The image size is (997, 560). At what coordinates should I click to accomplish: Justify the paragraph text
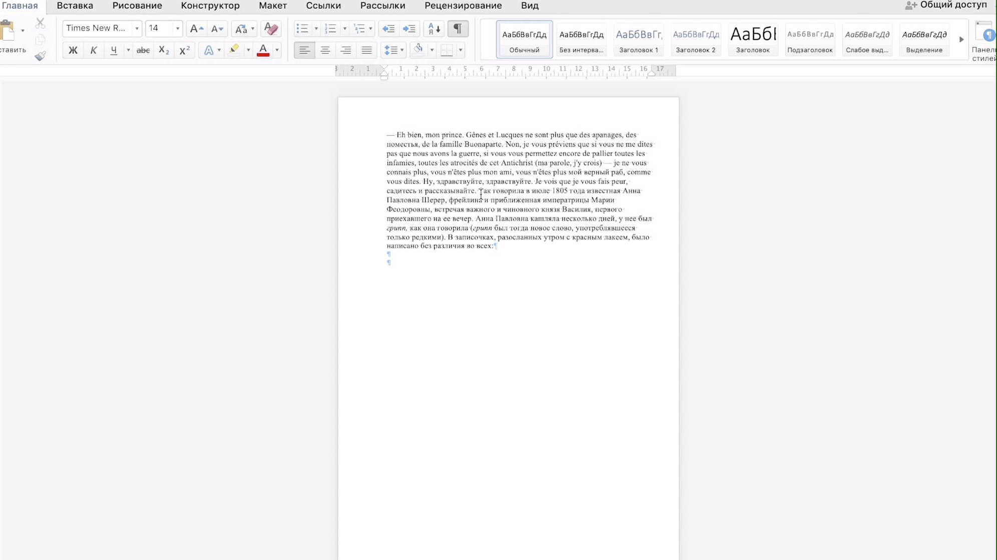coord(367,50)
